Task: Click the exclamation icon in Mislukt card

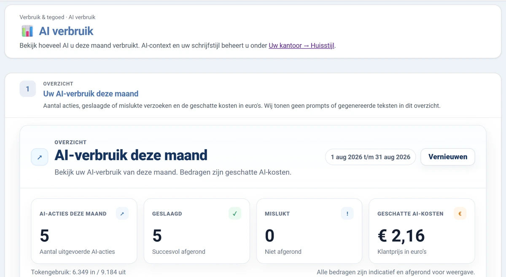Action: (x=347, y=214)
